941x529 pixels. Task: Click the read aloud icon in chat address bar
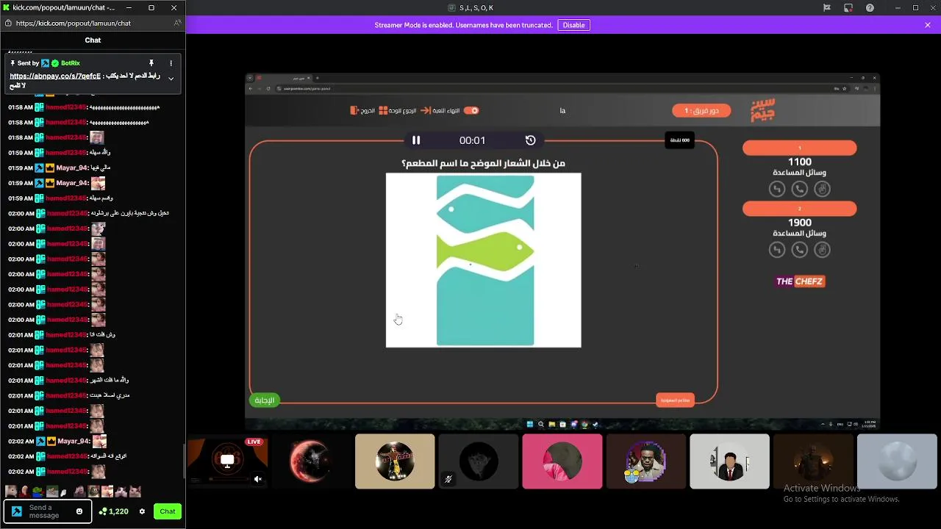pos(177,23)
